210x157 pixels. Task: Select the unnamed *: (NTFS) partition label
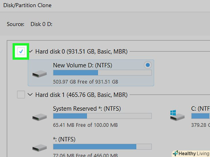tap(64, 139)
